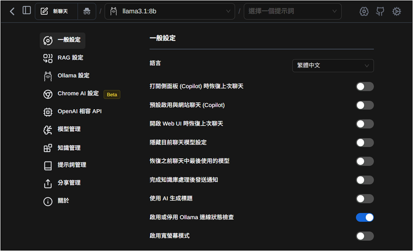Toggle 恢復之前聊天中最後使用的模型
This screenshot has height=251, width=413.
coord(365,161)
